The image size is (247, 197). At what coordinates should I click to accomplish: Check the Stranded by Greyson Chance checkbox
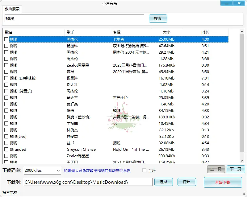[6, 149]
